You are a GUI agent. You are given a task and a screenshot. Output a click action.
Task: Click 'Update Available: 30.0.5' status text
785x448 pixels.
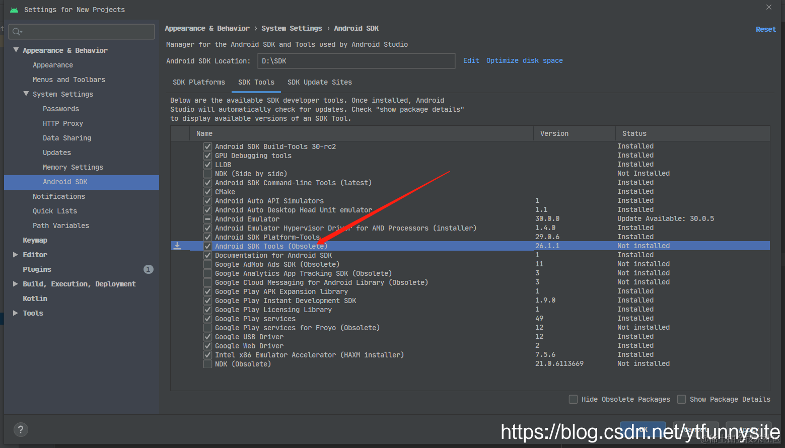[666, 218]
